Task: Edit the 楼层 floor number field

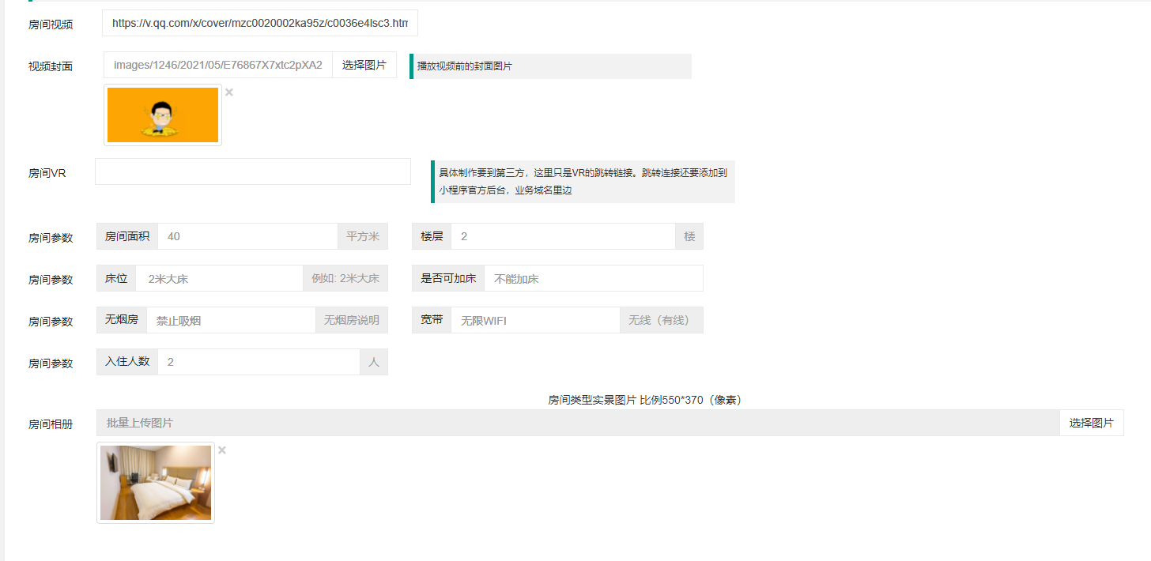Action: [x=563, y=236]
